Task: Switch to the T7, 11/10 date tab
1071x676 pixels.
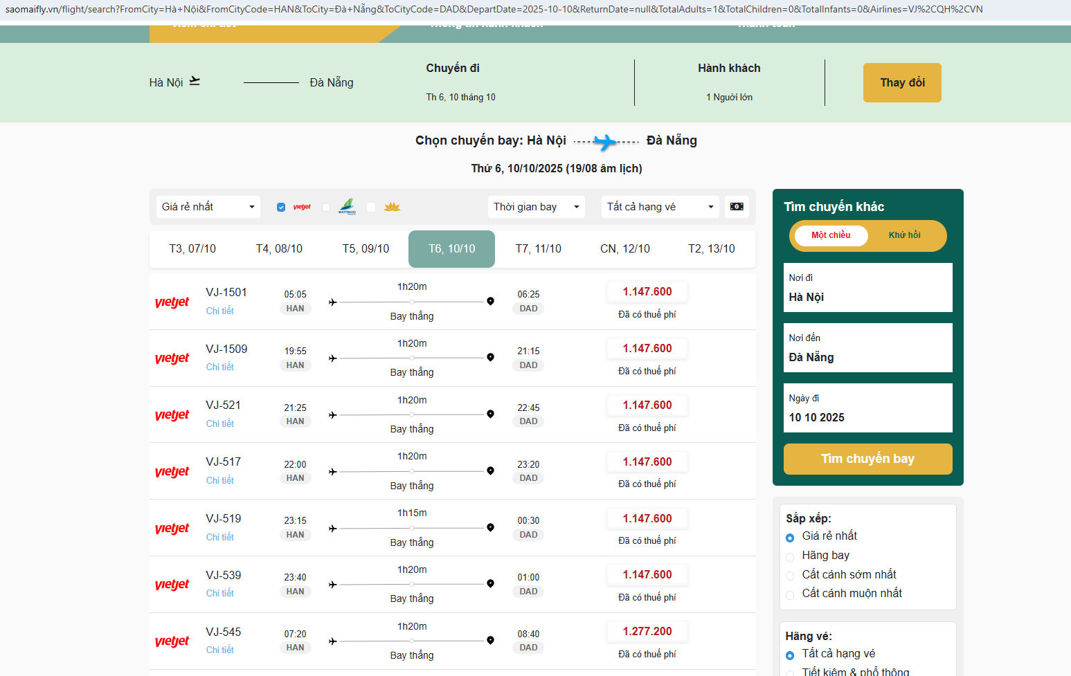Action: point(538,249)
